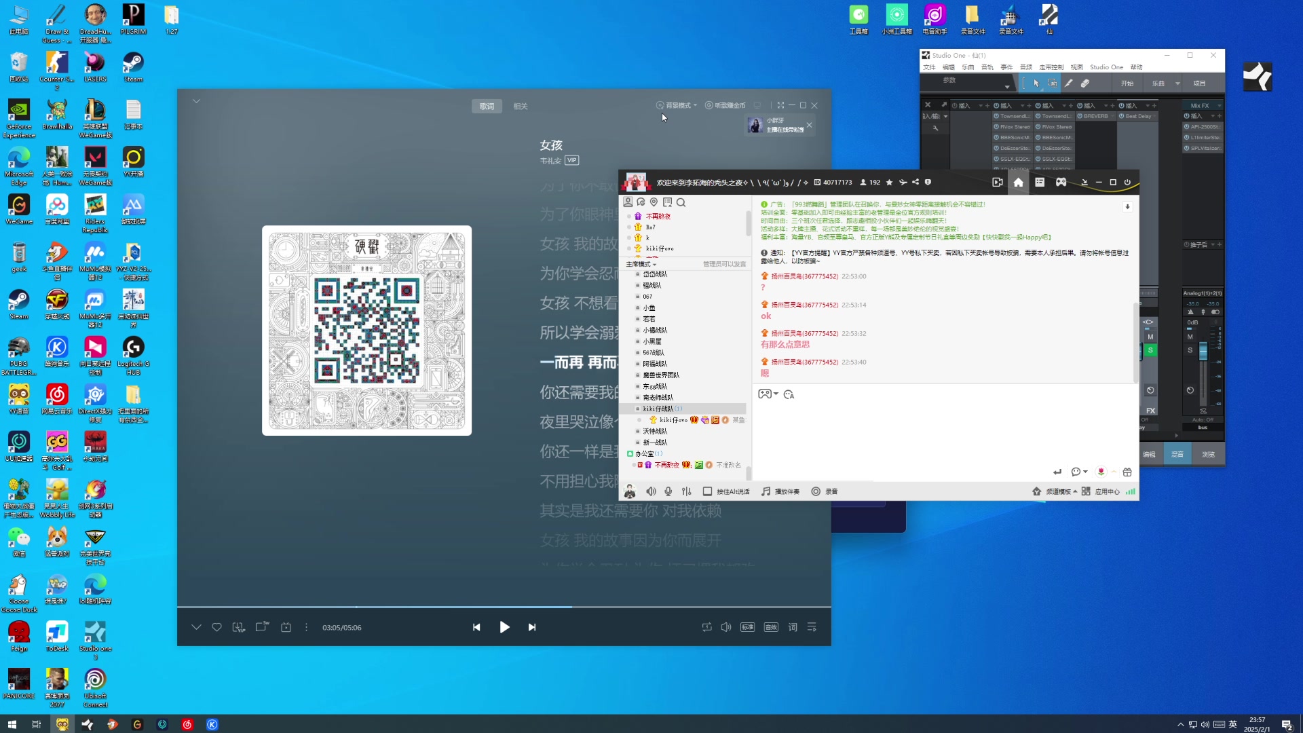Open the playlist queue icon in the player
This screenshot has height=733, width=1303.
(812, 627)
